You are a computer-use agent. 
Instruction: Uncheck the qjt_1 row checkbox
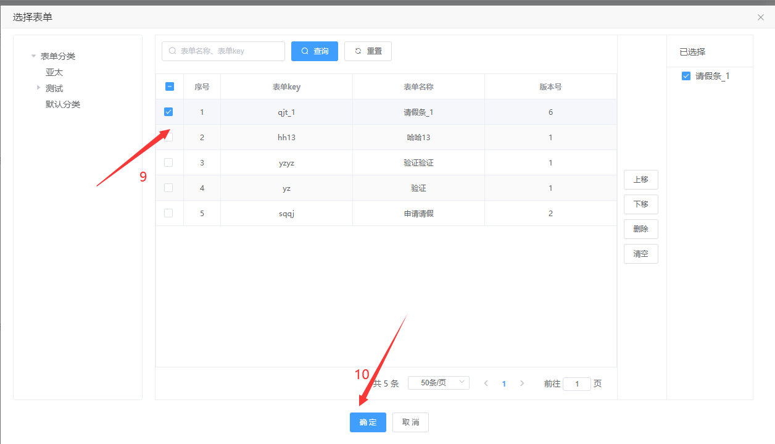[x=168, y=112]
